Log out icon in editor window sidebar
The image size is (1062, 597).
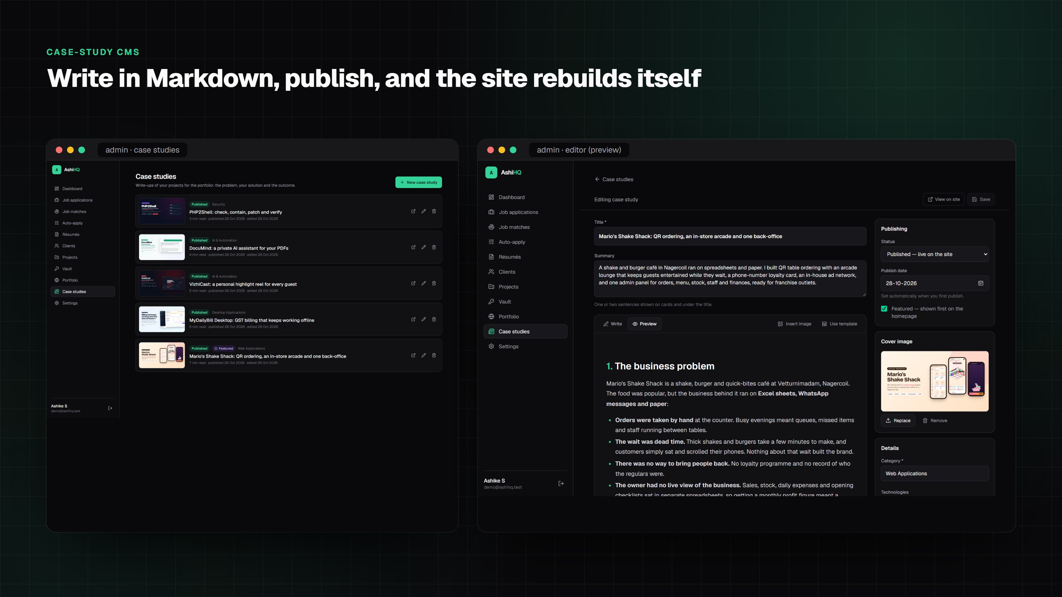[561, 483]
